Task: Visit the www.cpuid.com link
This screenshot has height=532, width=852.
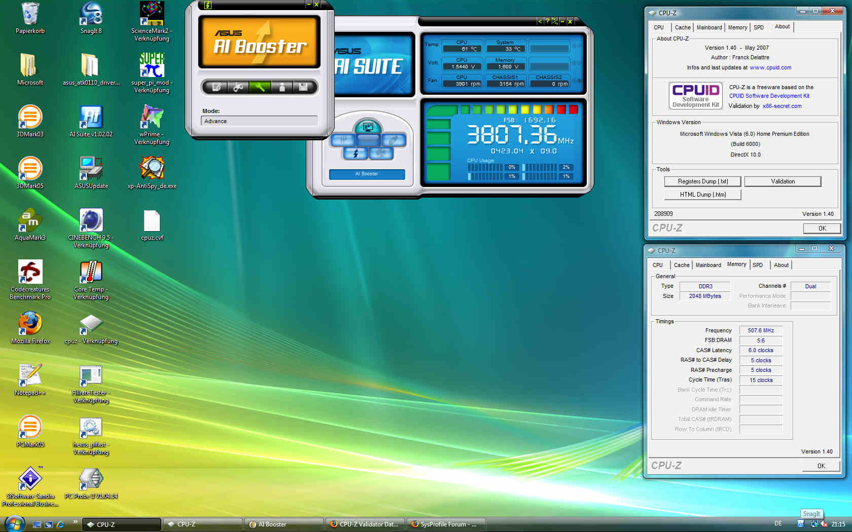Action: 770,67
